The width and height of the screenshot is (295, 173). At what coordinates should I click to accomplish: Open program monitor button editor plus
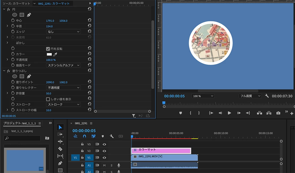pyautogui.click(x=292, y=113)
